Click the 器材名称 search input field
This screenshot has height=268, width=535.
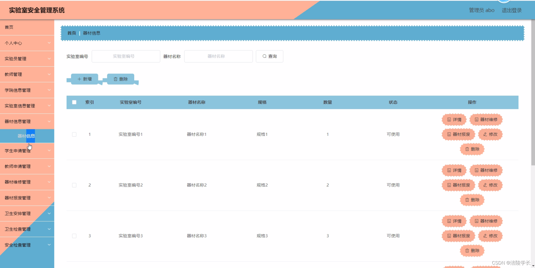coord(218,56)
